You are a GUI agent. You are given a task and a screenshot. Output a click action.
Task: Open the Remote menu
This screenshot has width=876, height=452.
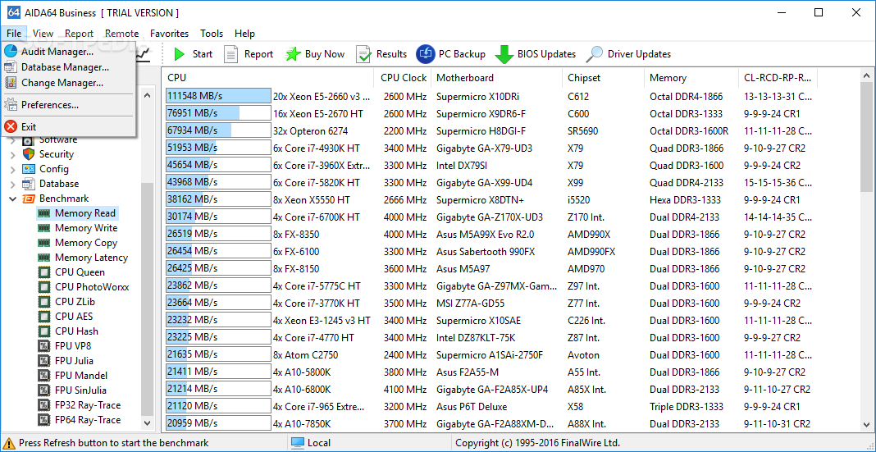121,34
